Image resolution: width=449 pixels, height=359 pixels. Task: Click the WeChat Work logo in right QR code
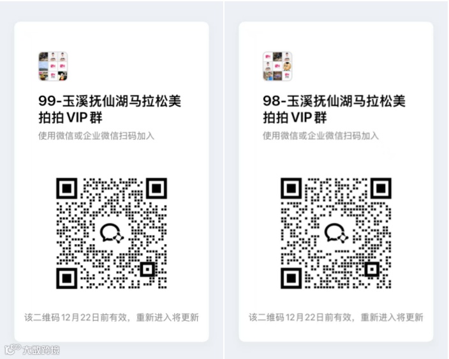point(336,233)
